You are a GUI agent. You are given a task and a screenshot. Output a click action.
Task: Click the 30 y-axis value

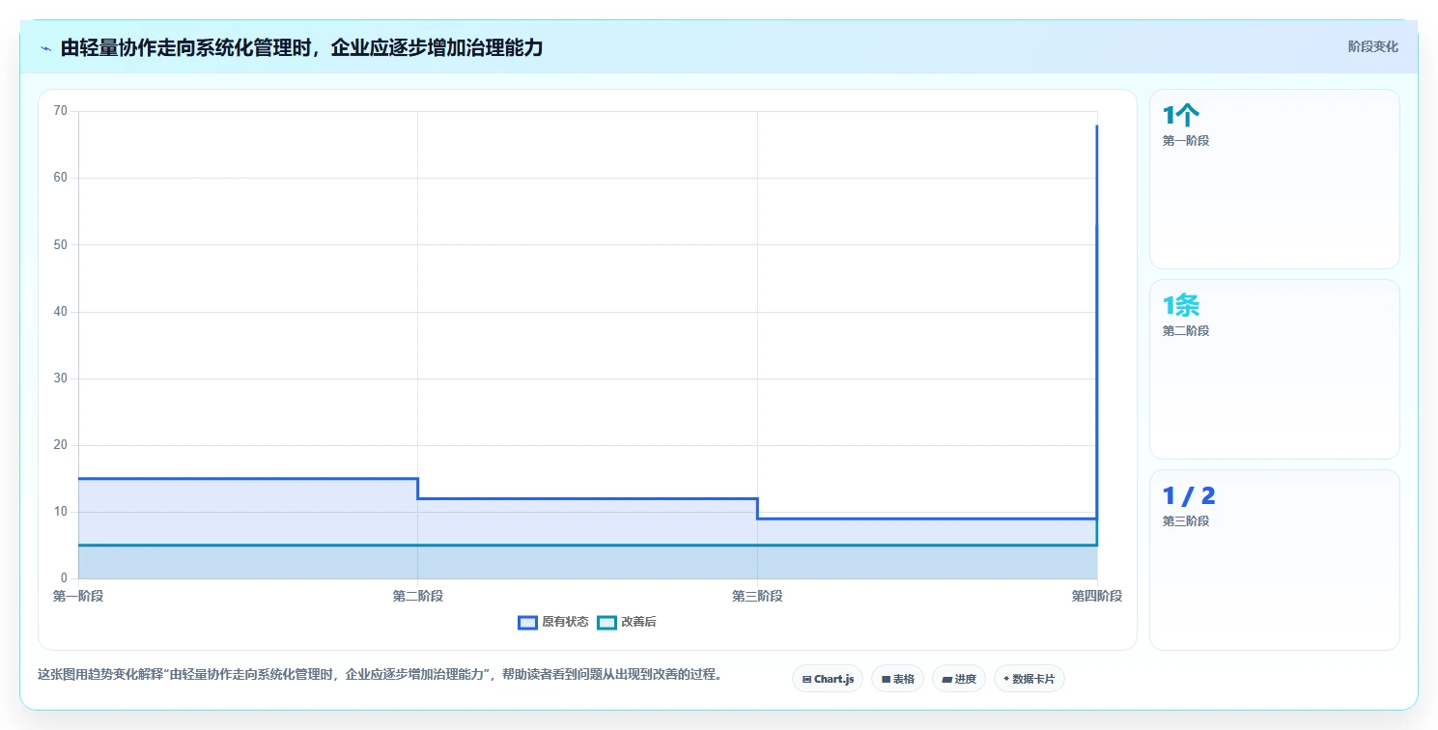pyautogui.click(x=61, y=378)
